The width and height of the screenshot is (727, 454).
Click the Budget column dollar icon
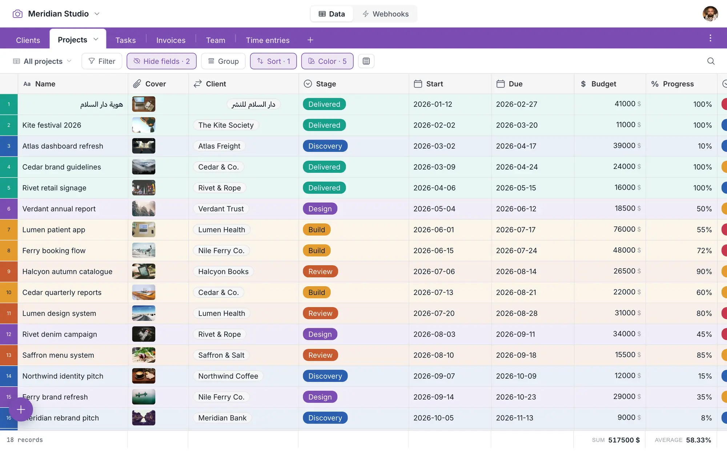coord(583,84)
